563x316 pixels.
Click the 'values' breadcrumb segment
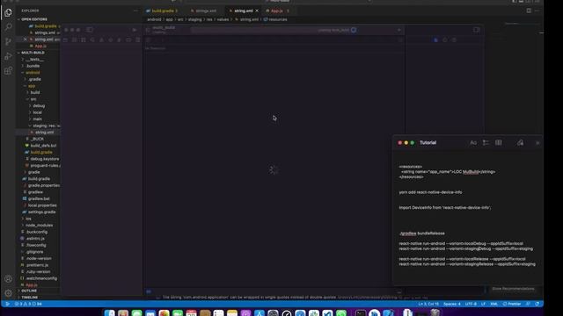223,19
